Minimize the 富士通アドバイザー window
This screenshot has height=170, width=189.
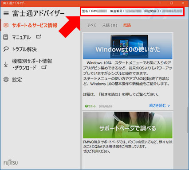click(x=160, y=3)
